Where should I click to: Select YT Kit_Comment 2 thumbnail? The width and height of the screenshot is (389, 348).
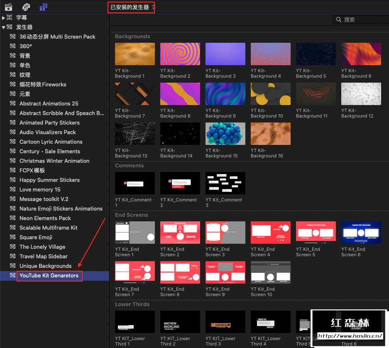pyautogui.click(x=180, y=183)
